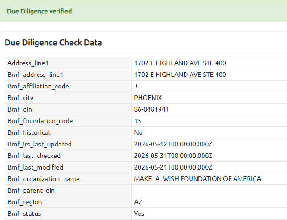Image resolution: width=287 pixels, height=220 pixels.
Task: Click the Bmf_affiliation_code value '3'
Action: (136, 86)
